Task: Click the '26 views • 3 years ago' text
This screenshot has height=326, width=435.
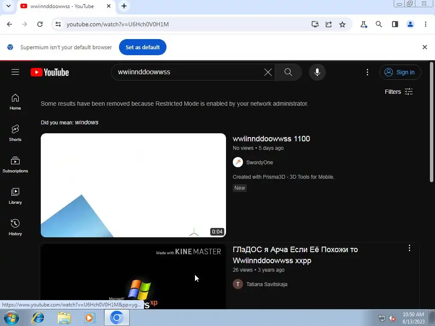Action: 258,270
